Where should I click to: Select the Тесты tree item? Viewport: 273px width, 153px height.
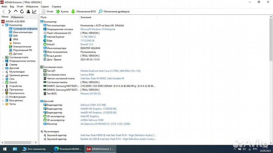(11, 104)
